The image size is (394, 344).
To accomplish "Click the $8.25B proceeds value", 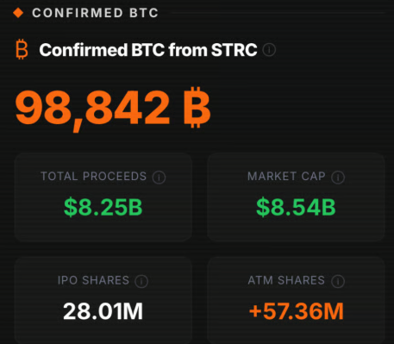I will [x=103, y=207].
